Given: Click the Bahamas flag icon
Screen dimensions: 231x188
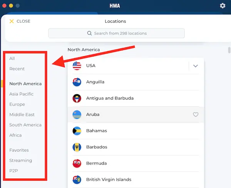Looking at the screenshot, I should point(77,131).
